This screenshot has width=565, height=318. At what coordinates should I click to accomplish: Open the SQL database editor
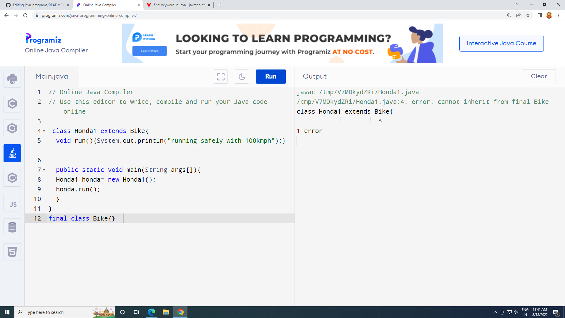pos(12,227)
